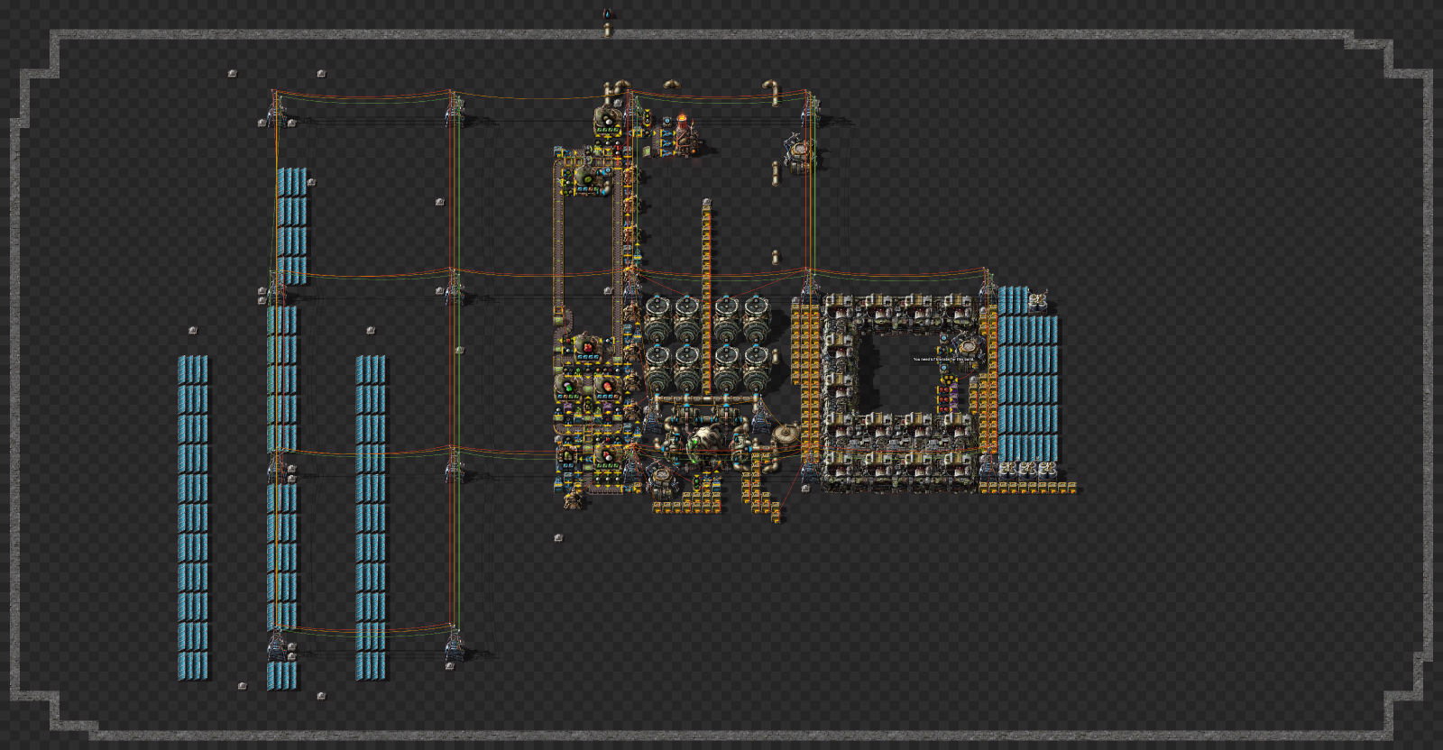Click the vertical transport belt left of assemblers
This screenshot has width=1443, height=750.
[x=557, y=236]
